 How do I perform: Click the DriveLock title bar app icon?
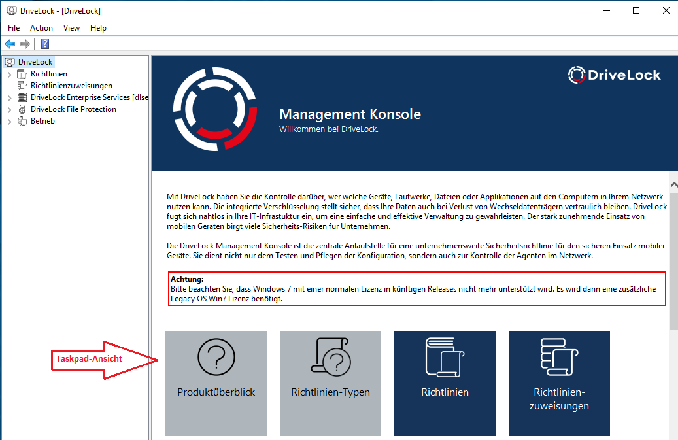tap(12, 11)
